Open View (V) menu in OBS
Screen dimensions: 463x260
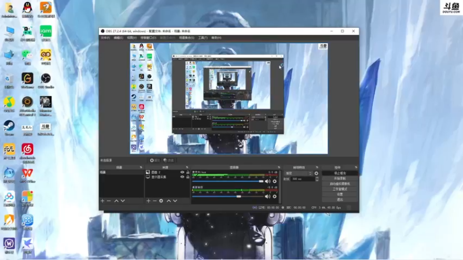coord(132,38)
